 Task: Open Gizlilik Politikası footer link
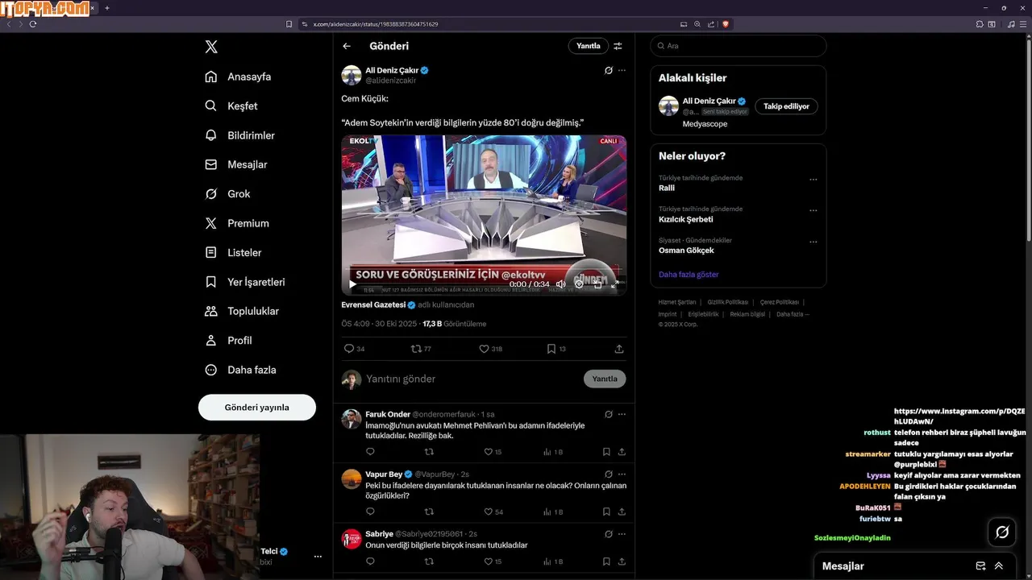point(728,302)
